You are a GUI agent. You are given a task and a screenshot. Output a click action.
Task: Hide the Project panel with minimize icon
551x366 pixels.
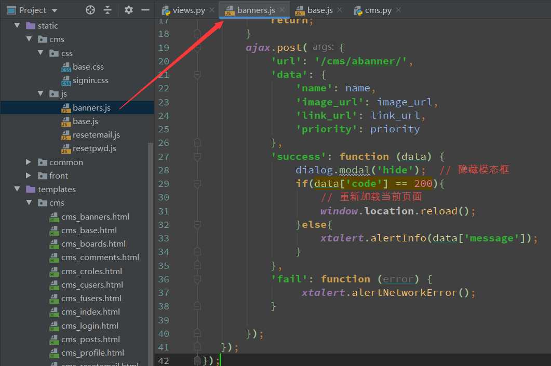(x=145, y=10)
